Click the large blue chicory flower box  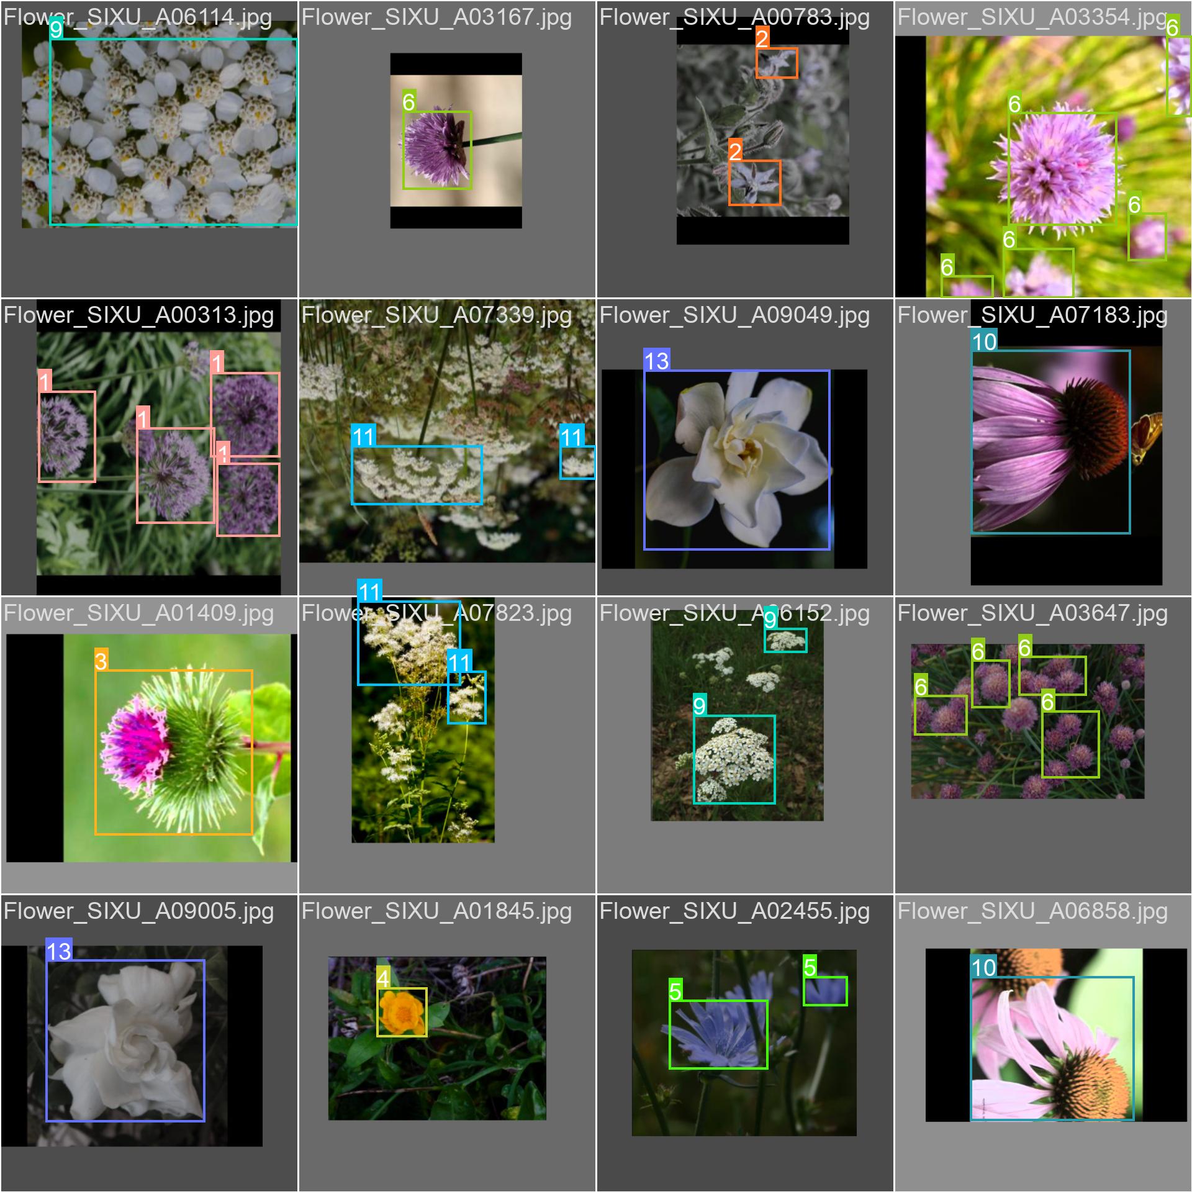click(718, 1034)
